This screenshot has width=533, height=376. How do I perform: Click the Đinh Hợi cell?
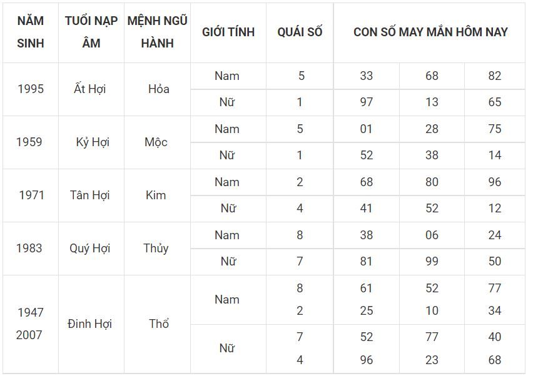[91, 324]
